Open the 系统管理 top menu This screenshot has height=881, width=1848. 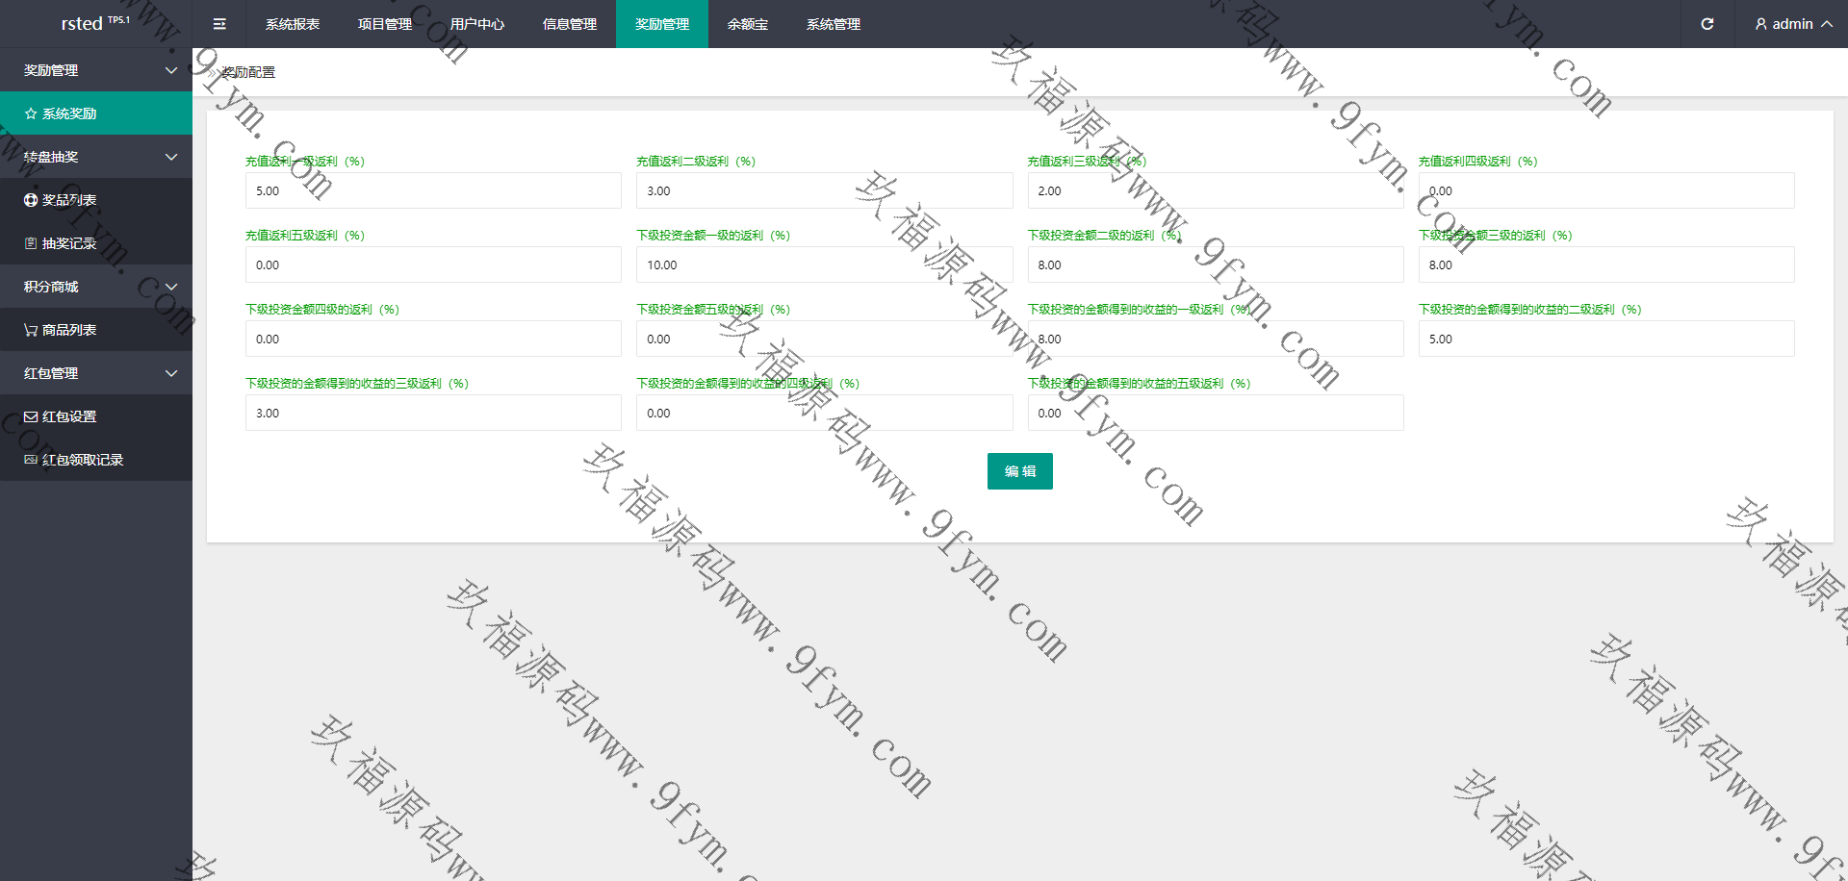click(834, 24)
